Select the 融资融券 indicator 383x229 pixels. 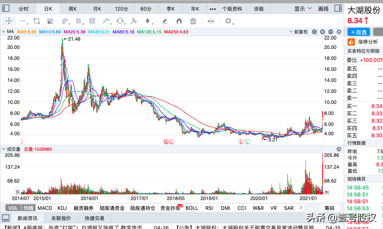tap(84, 208)
